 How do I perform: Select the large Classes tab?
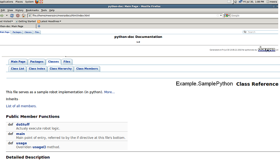tap(53, 62)
